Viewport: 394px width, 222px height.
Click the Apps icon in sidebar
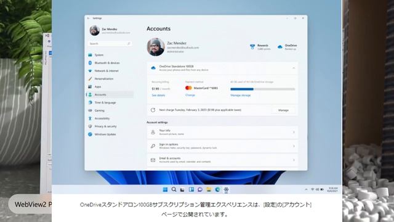point(90,86)
